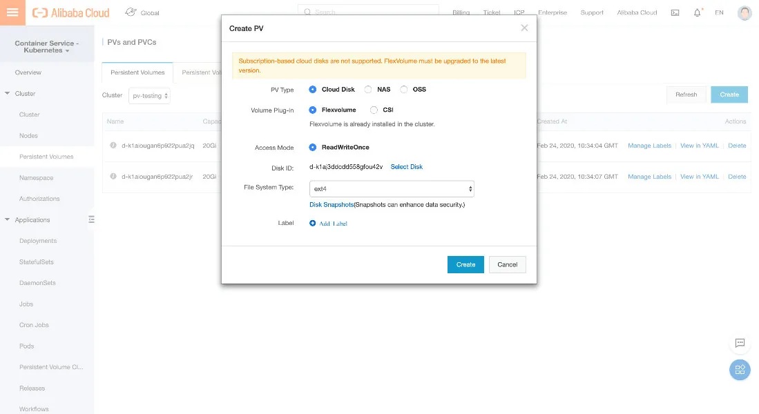Open the File System Type ext4 dropdown

tap(392, 188)
